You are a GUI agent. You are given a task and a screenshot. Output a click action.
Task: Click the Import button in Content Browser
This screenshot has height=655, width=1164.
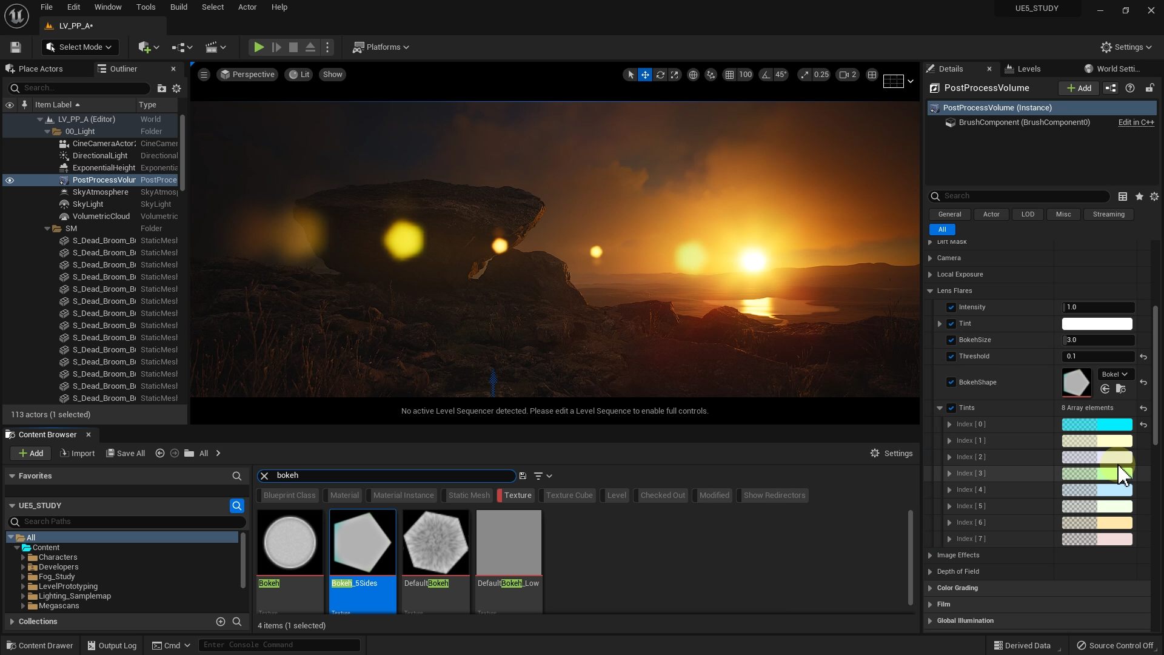click(78, 454)
